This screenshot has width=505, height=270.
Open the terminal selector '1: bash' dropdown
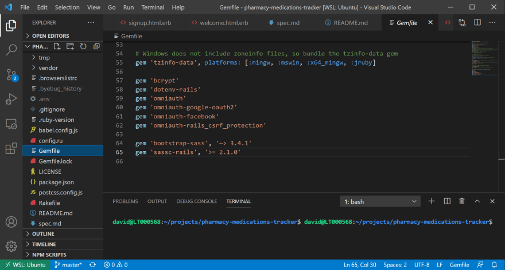(380, 201)
